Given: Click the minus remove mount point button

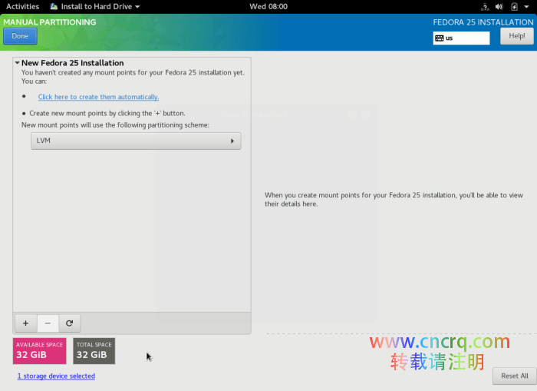Looking at the screenshot, I should pos(48,323).
